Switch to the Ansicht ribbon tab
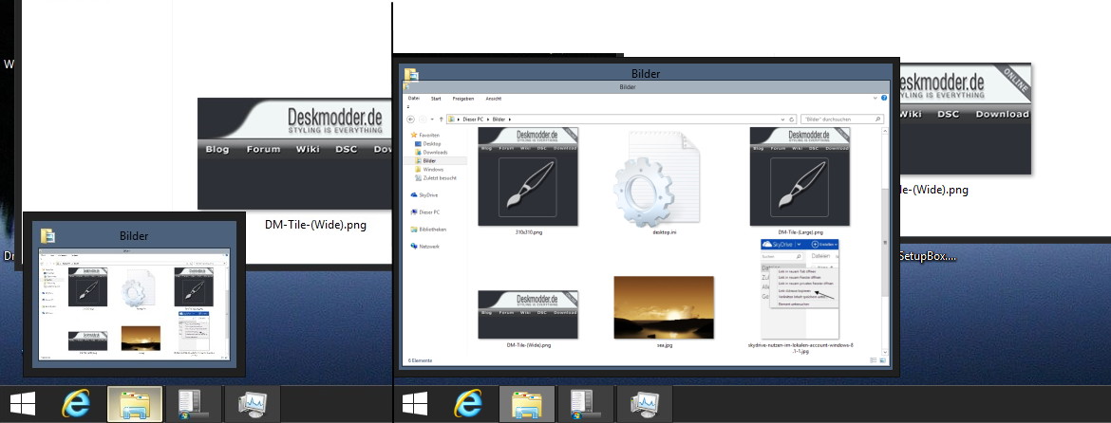1111x423 pixels. (494, 99)
